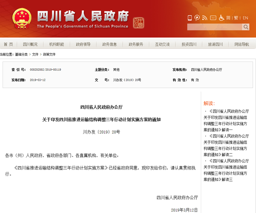Click the 政策文件 breadcrumb link

point(49,54)
